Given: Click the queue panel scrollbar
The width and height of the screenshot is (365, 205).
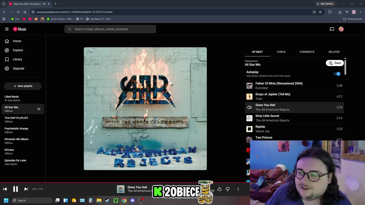Looking at the screenshot, I should 345,67.
